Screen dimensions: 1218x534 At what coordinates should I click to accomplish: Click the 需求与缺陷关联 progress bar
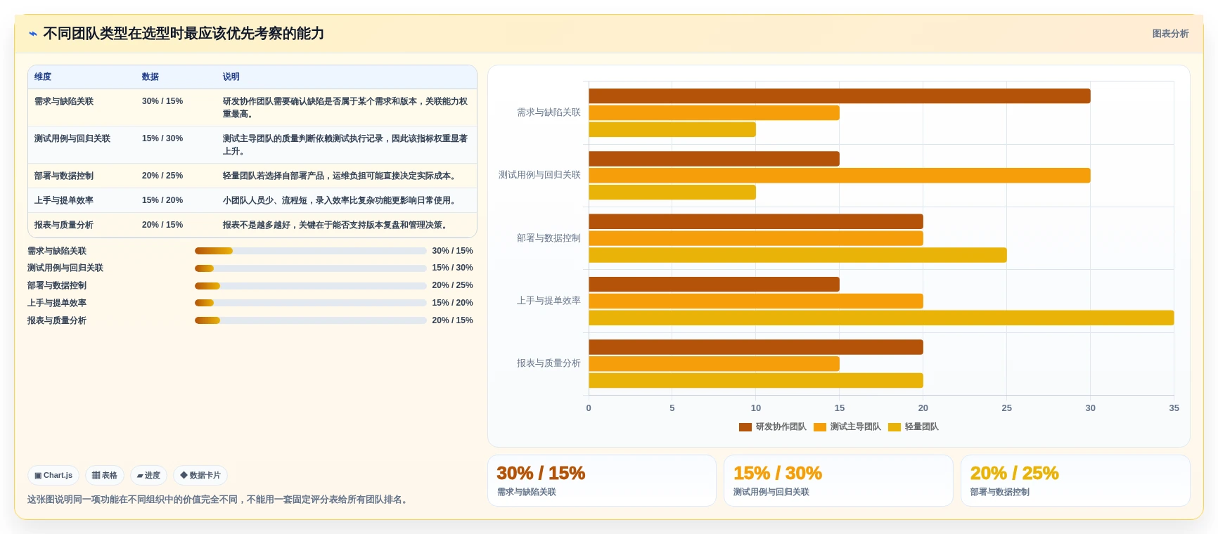[311, 251]
